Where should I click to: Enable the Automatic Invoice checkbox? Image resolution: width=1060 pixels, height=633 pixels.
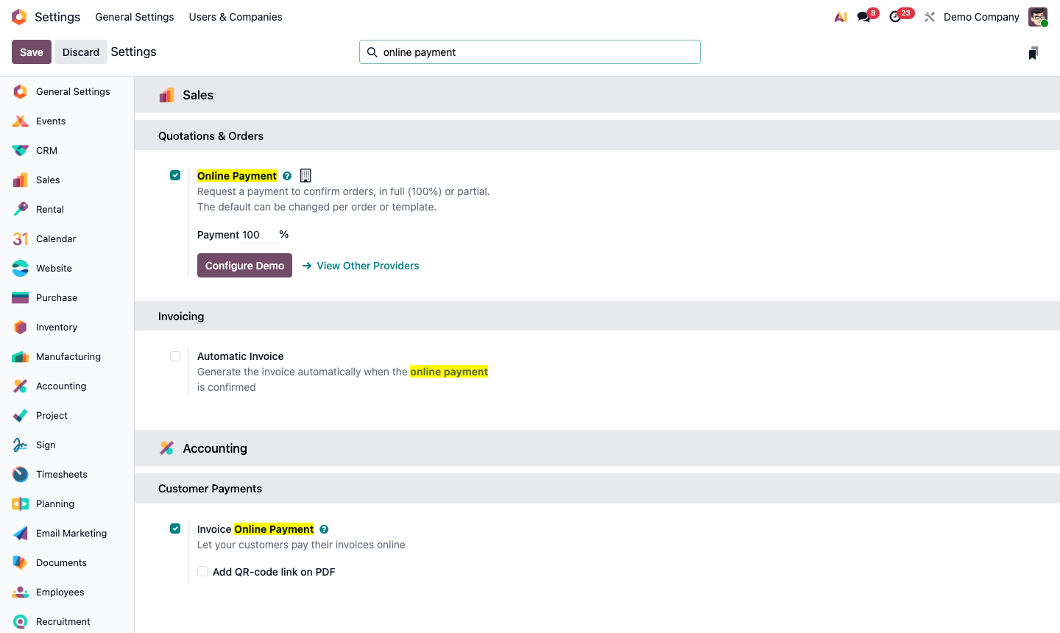[x=175, y=356]
